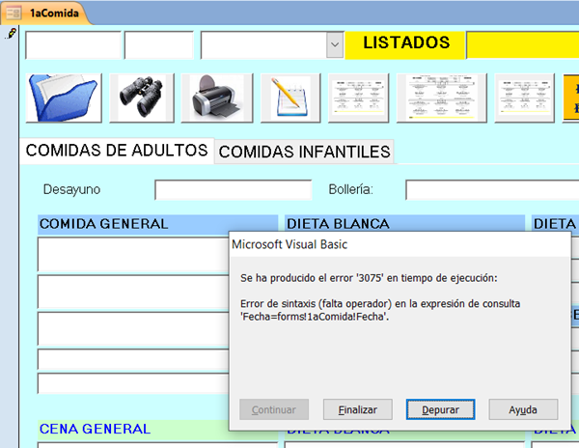Click the first COMIDA GENERAL text box
Screen dimensions: 579x448
[133, 255]
